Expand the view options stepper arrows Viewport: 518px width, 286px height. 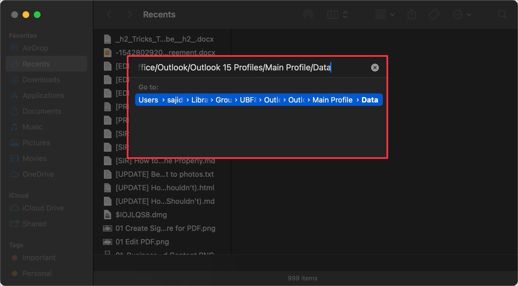click(345, 14)
